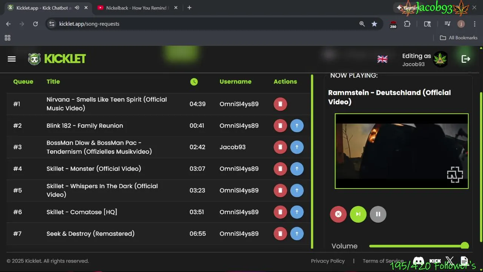Select the Jacob93 username cell

point(232,147)
